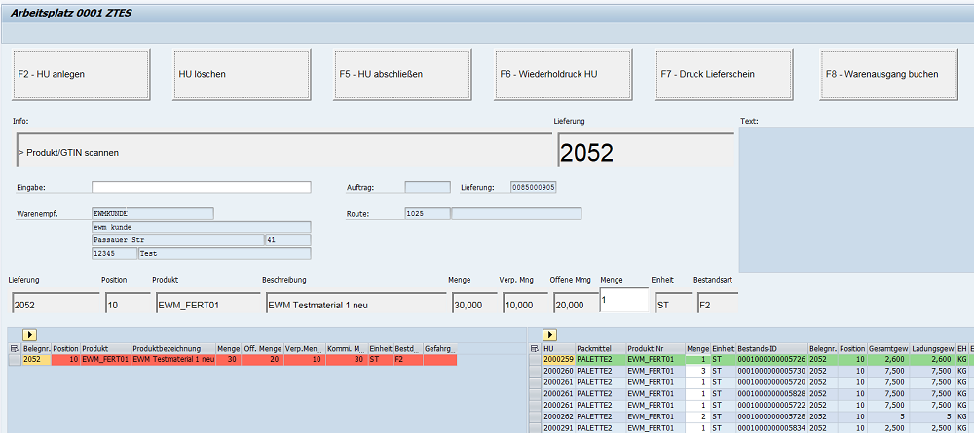
Task: Click select-all icon in HU table header
Action: tap(535, 348)
